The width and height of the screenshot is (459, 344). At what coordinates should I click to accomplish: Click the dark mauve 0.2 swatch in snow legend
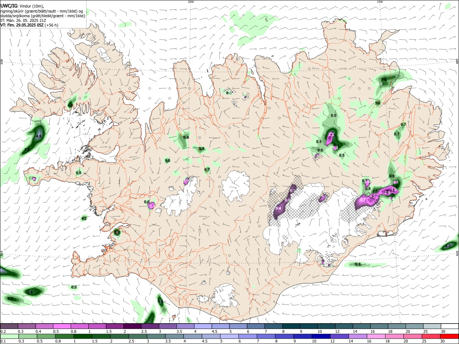(x=9, y=326)
